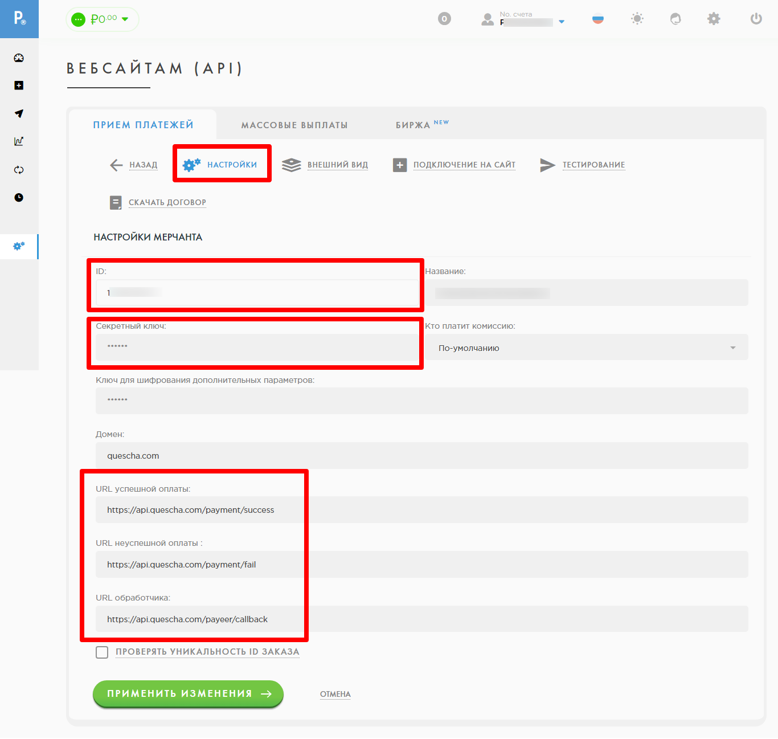Click the exchange arrows sidebar icon
Screen dimensions: 778x739
[19, 170]
